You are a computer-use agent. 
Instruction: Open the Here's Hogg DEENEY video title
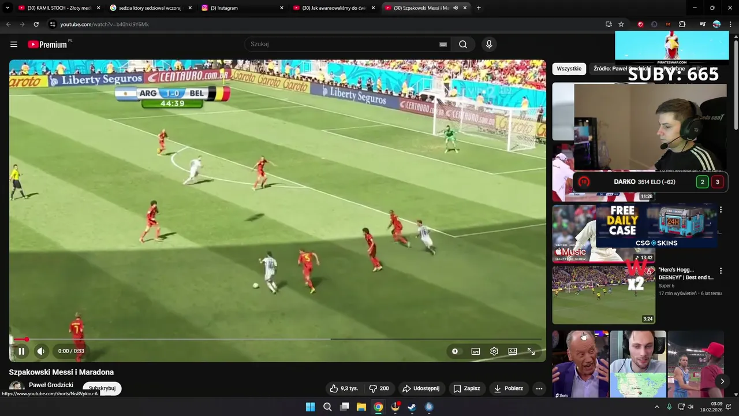click(x=686, y=273)
